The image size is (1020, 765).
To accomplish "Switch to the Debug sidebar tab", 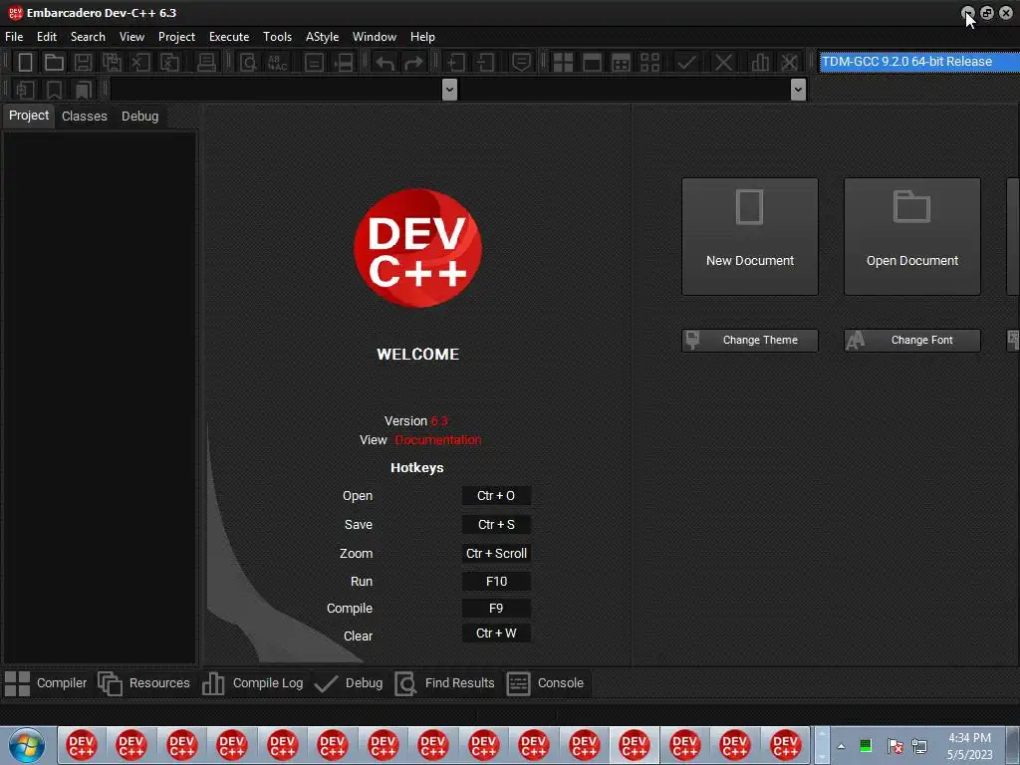I will click(x=139, y=117).
